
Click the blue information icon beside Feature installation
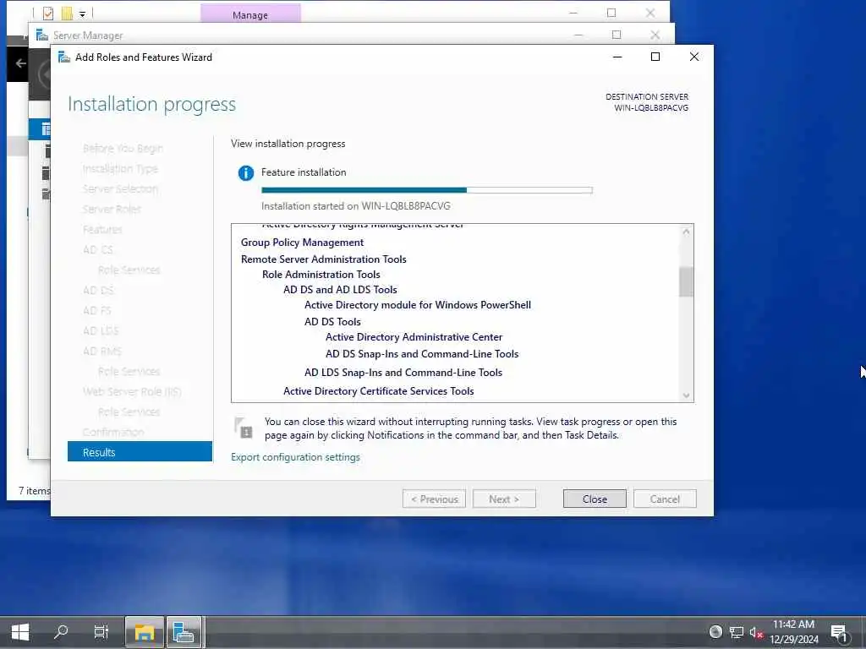tap(246, 172)
